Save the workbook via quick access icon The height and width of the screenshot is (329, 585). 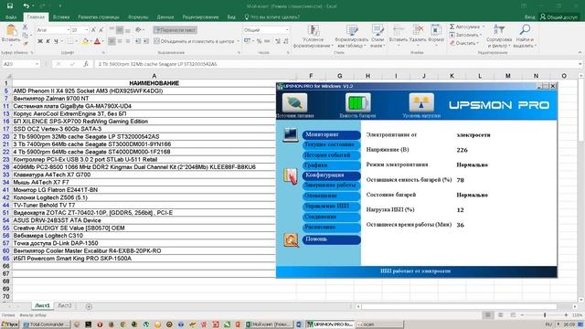[10, 5]
